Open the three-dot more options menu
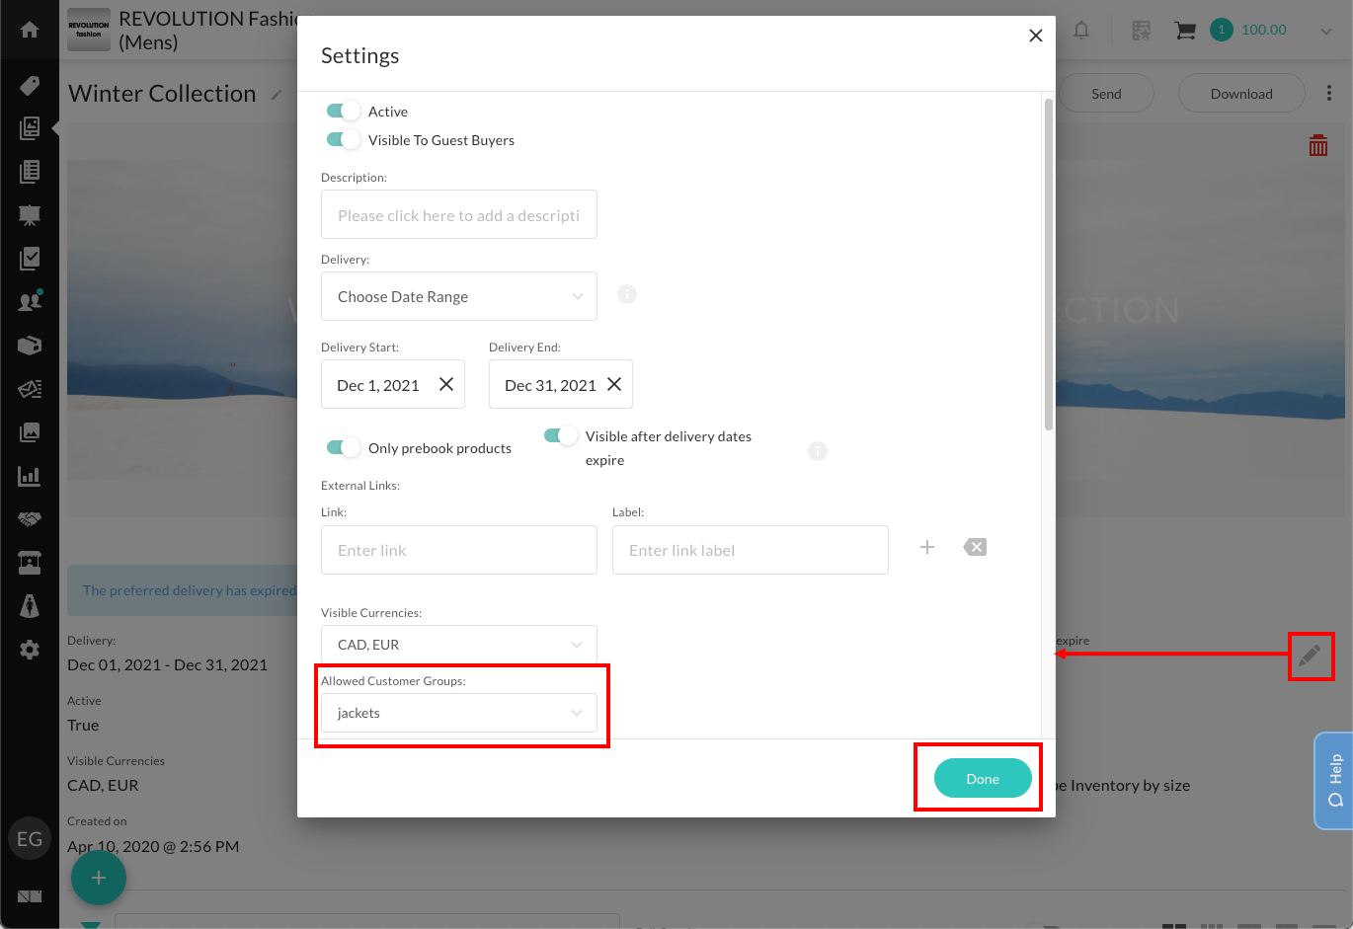Image resolution: width=1353 pixels, height=929 pixels. pos(1329,93)
